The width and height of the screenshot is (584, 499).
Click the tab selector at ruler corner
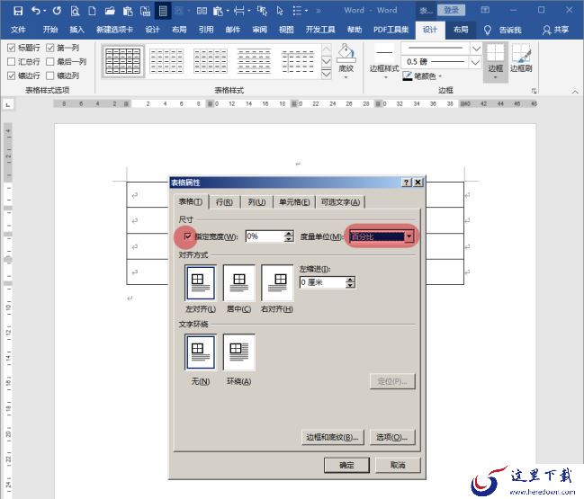point(8,104)
